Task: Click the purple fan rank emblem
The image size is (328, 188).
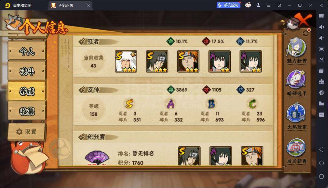Action: 97,158
